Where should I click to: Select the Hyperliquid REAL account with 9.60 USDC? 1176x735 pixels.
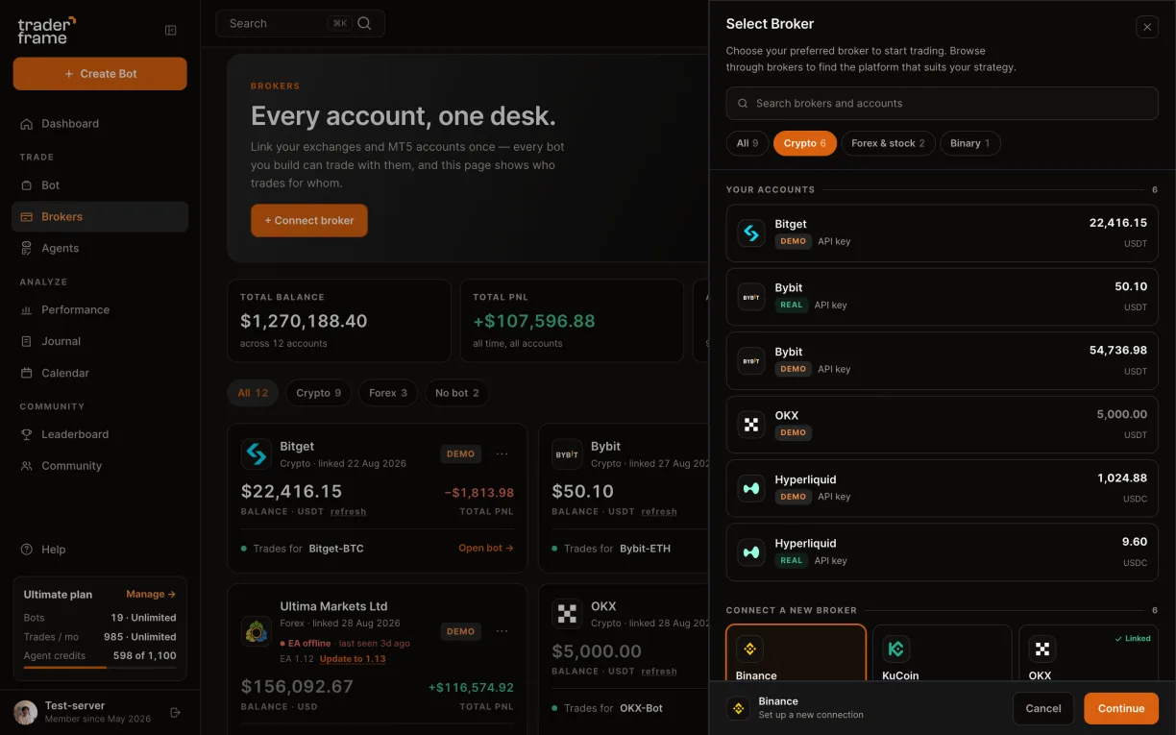click(x=943, y=551)
